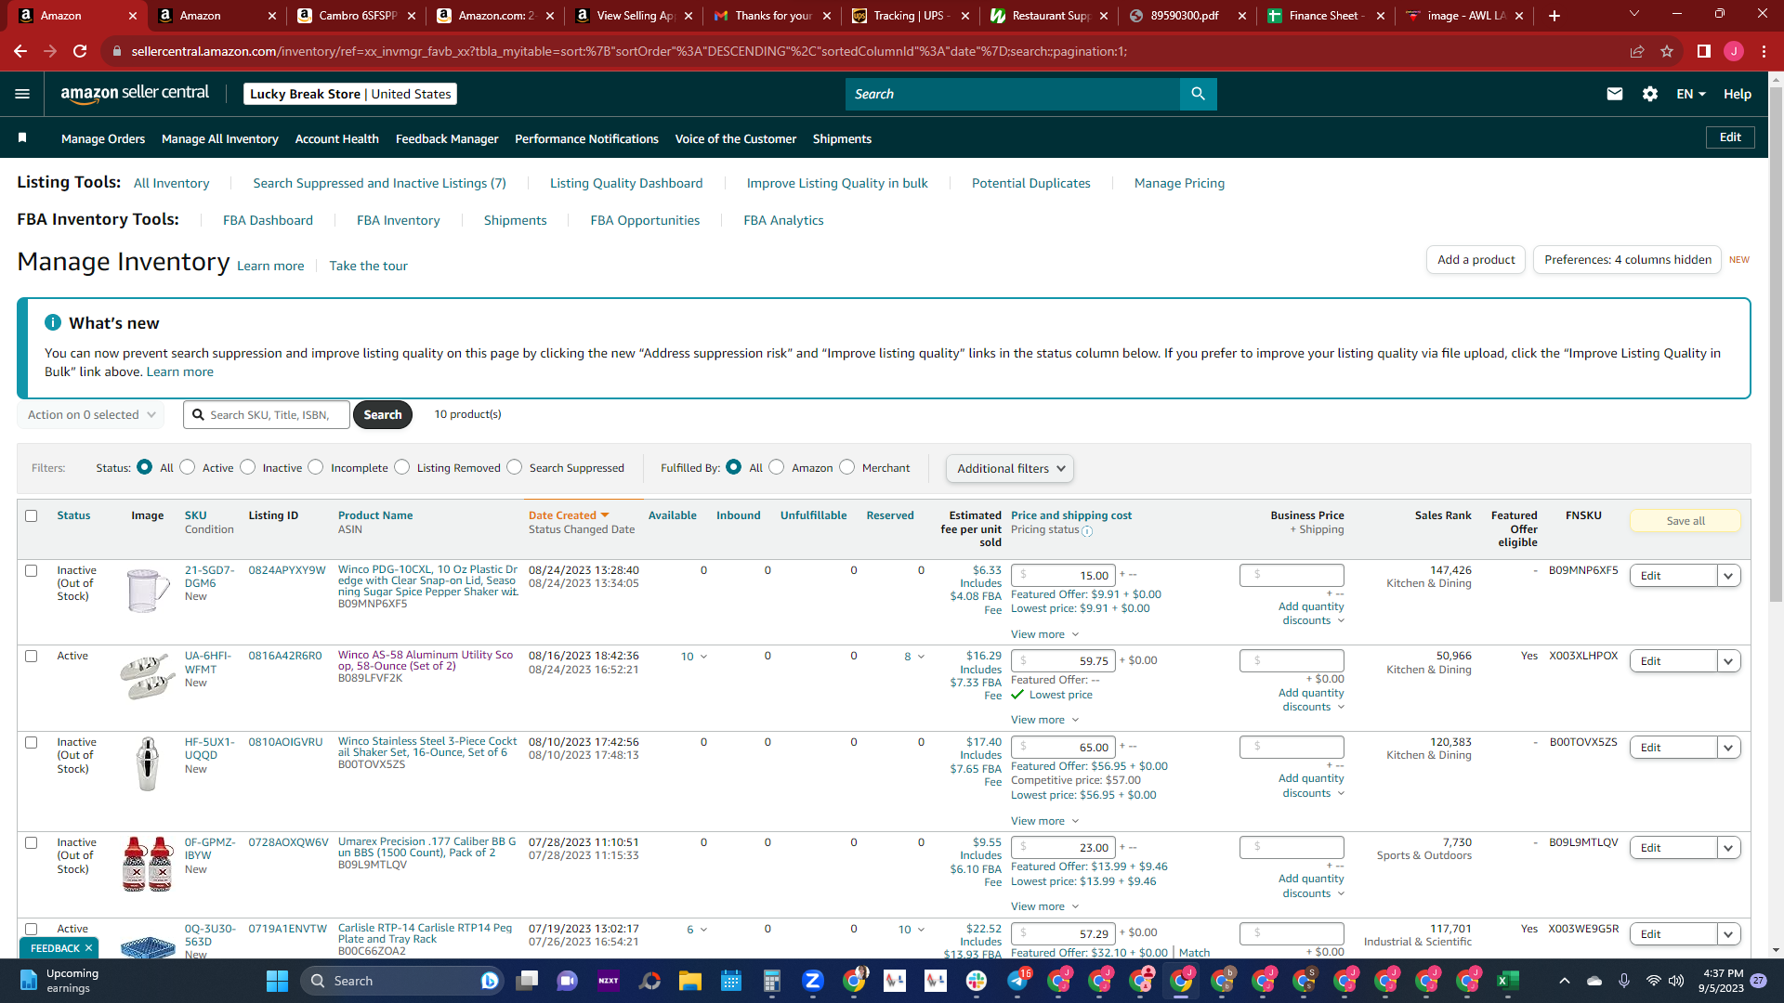
Task: Select the All status radio button
Action: pos(144,467)
